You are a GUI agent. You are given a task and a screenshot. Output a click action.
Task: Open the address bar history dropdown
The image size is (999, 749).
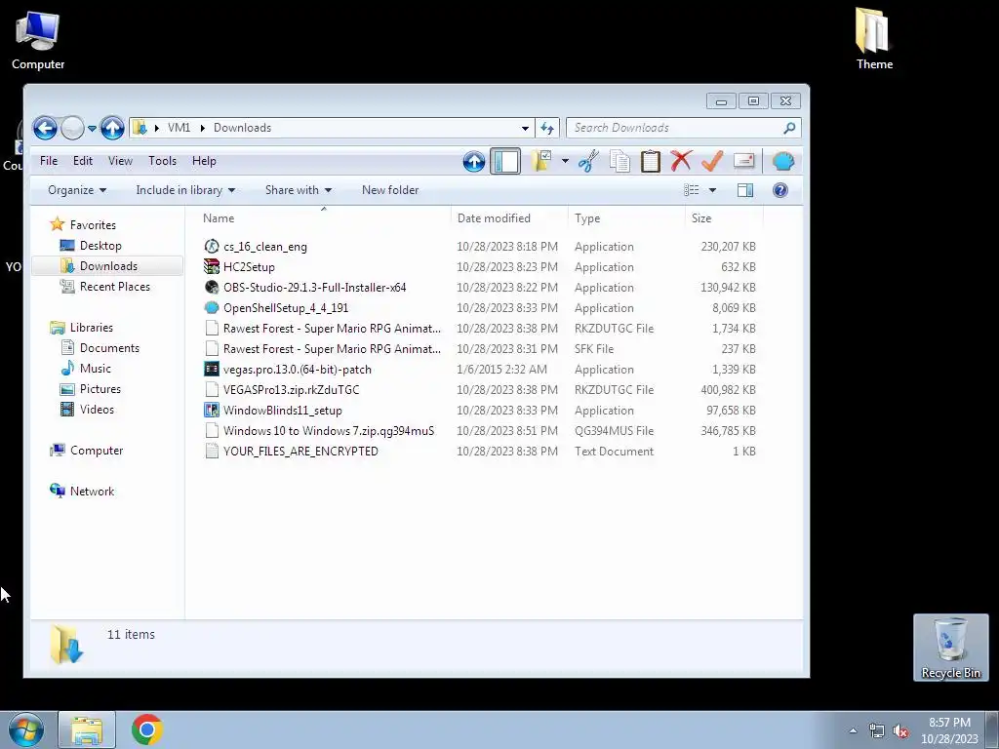point(525,128)
